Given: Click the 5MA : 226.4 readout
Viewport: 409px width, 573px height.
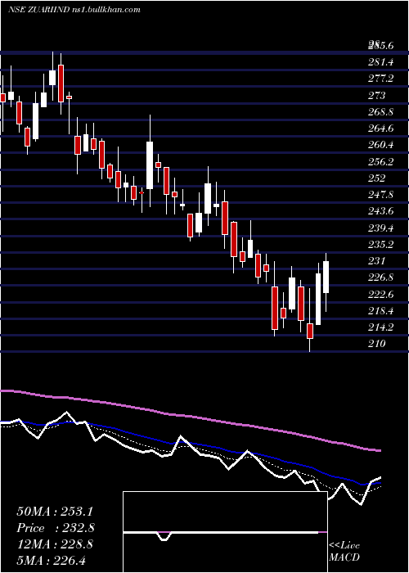Looking at the screenshot, I should tap(51, 560).
